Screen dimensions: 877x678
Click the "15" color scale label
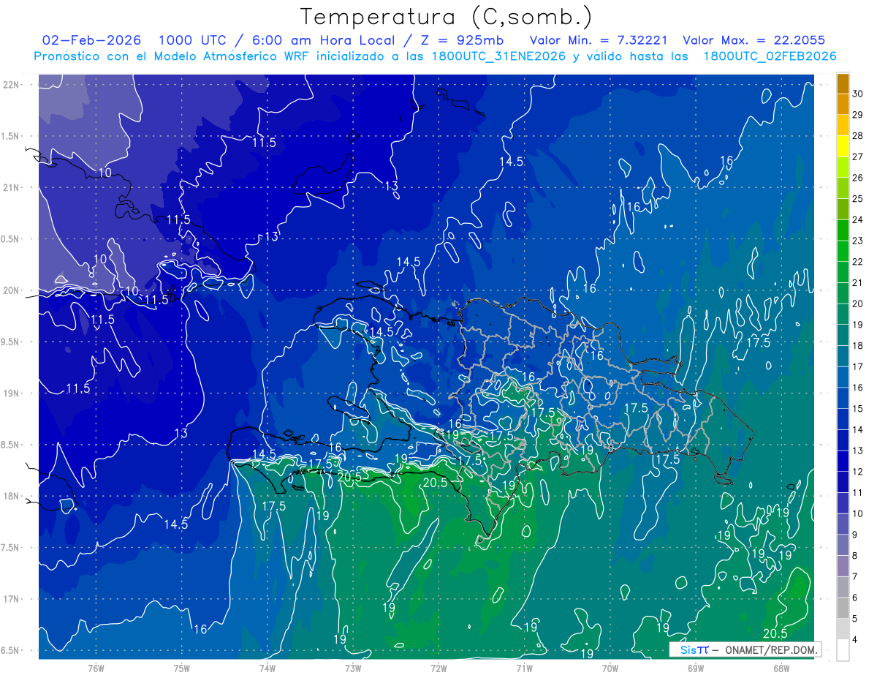tap(858, 408)
